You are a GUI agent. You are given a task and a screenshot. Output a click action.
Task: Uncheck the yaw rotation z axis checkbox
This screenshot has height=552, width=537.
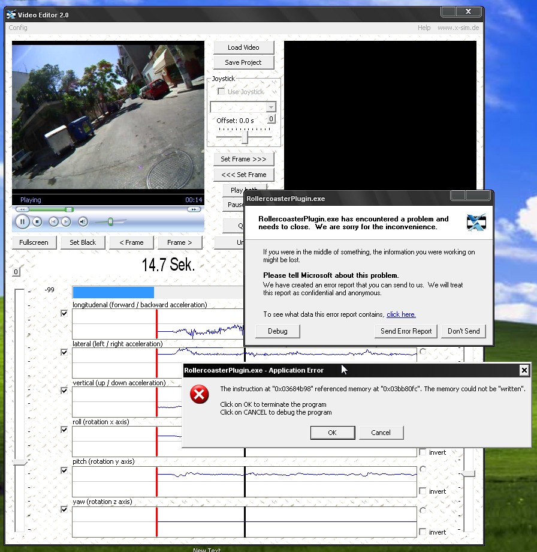[x=64, y=509]
